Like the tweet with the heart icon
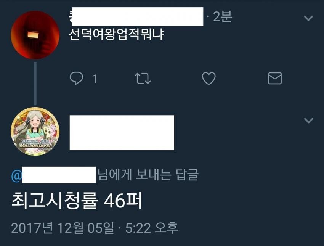Screen dimensions: 324x246 click(x=209, y=78)
